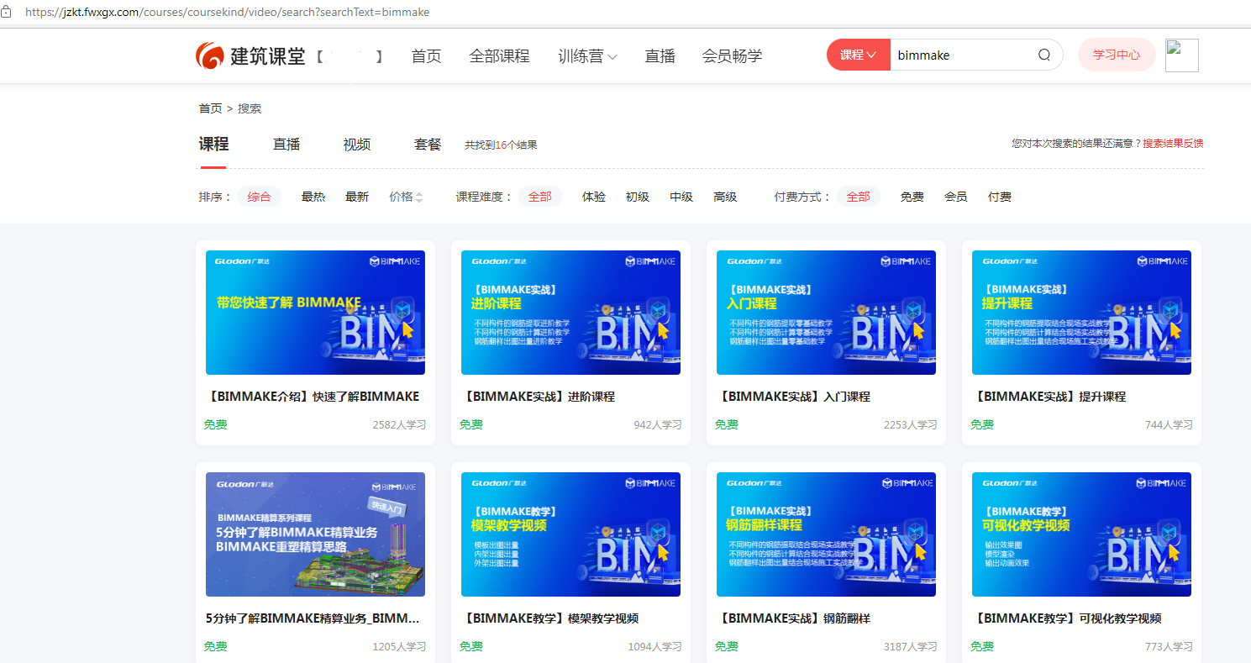1251x663 pixels.
Task: Click the bimmake search input field
Action: click(962, 55)
